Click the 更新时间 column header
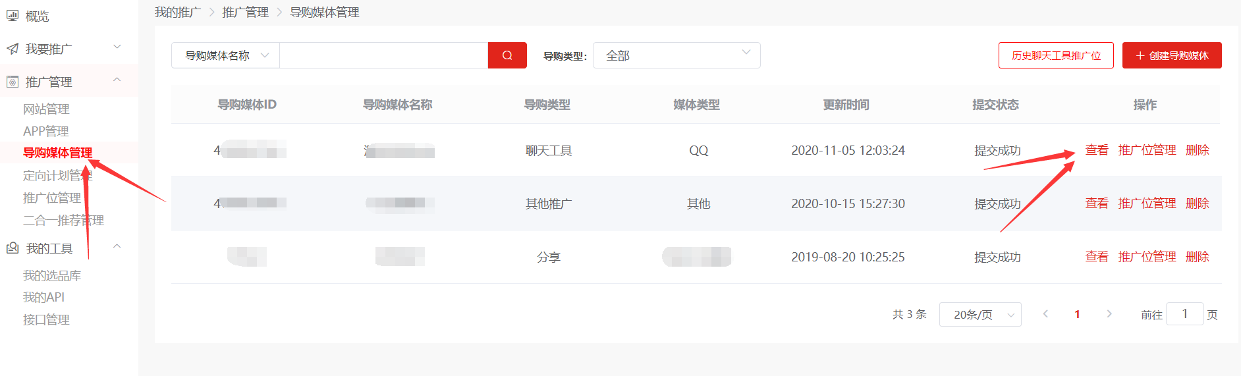1241x376 pixels. [846, 105]
